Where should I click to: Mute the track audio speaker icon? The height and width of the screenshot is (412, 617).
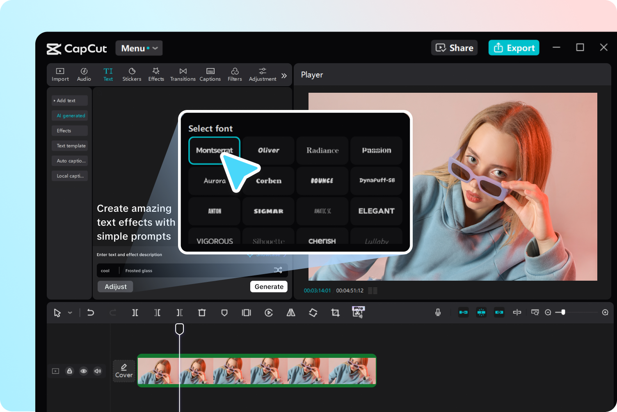(98, 371)
